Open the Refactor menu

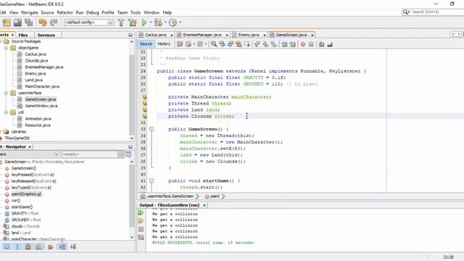point(65,12)
